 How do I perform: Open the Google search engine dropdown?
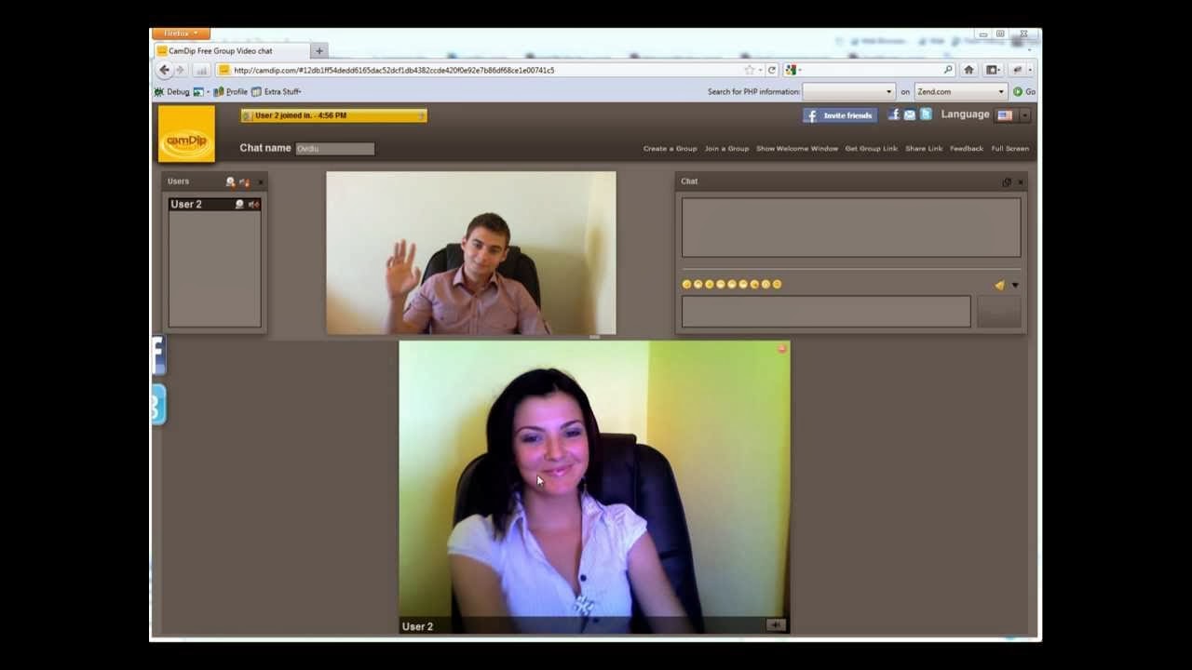tap(792, 70)
